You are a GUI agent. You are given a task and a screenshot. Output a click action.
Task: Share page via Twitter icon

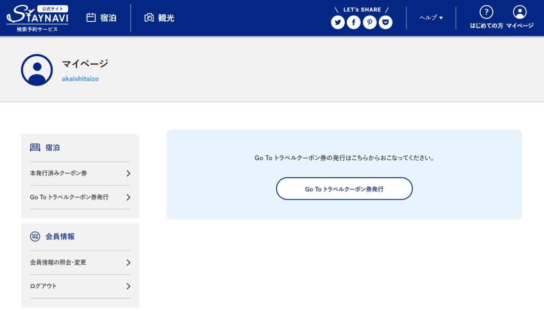pyautogui.click(x=338, y=22)
